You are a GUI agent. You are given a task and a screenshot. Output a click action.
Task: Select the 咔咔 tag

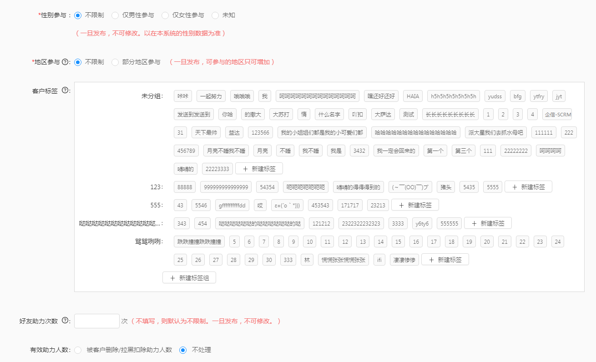183,96
